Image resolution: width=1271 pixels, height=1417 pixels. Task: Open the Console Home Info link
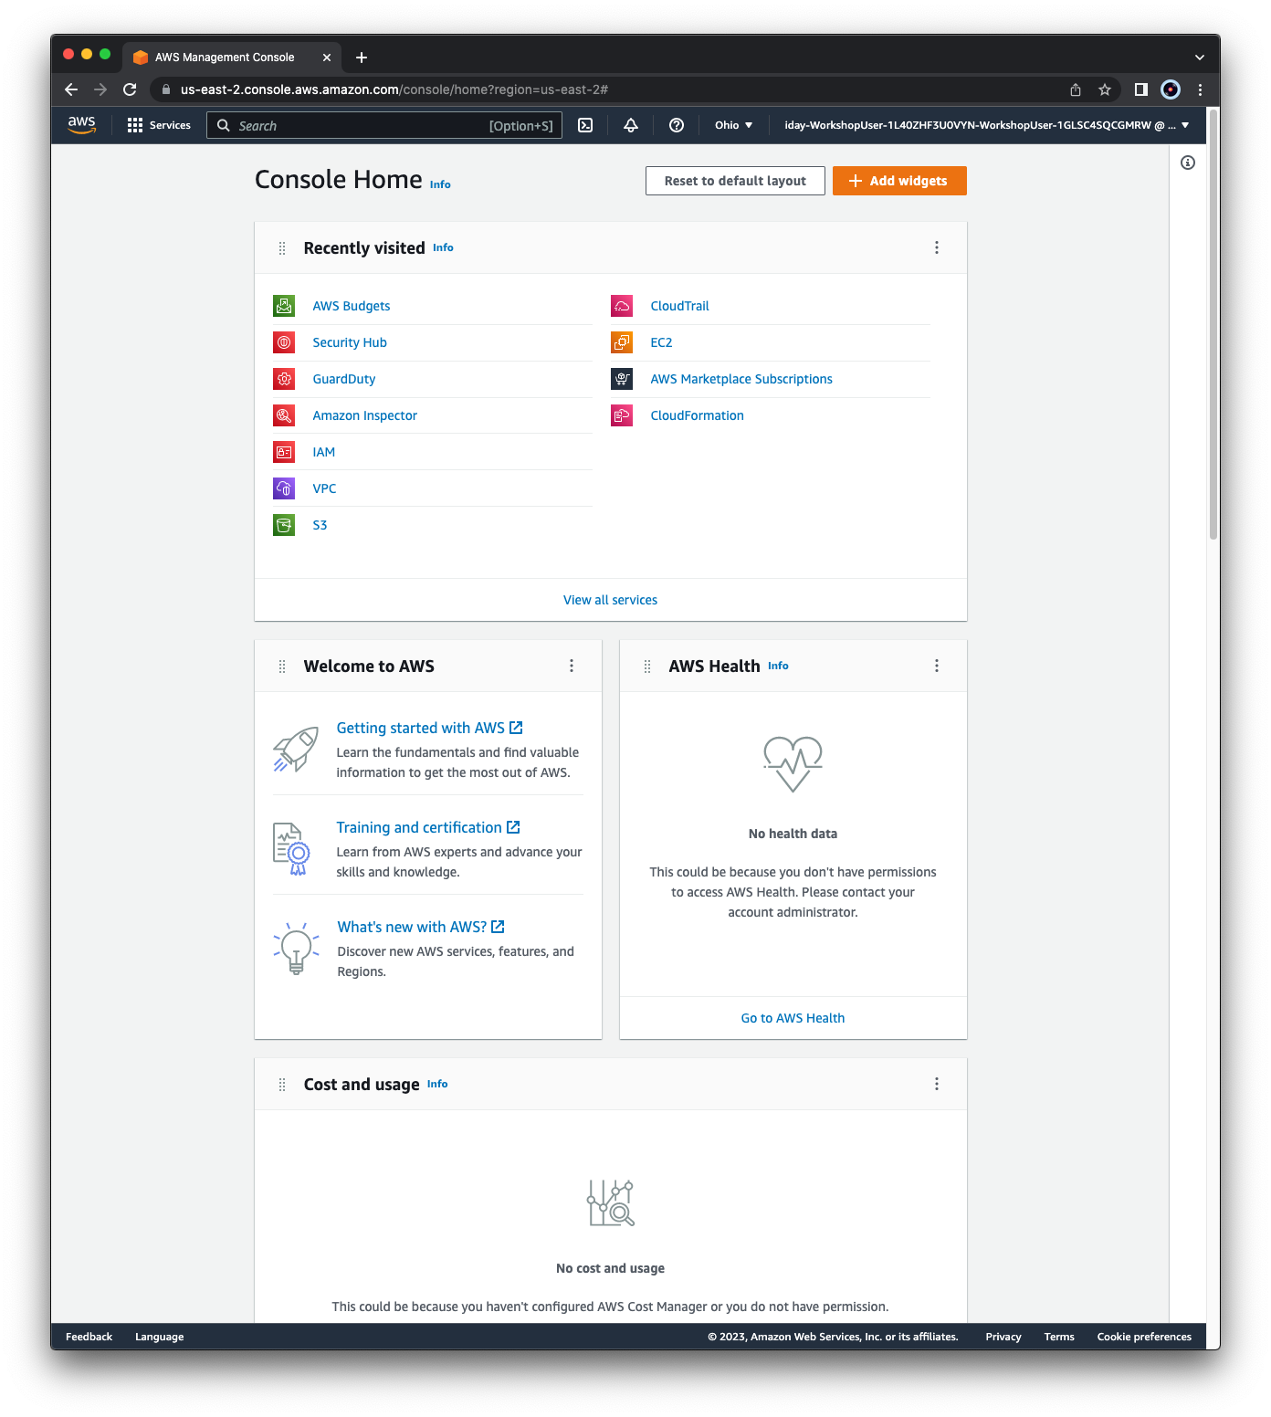coord(440,184)
